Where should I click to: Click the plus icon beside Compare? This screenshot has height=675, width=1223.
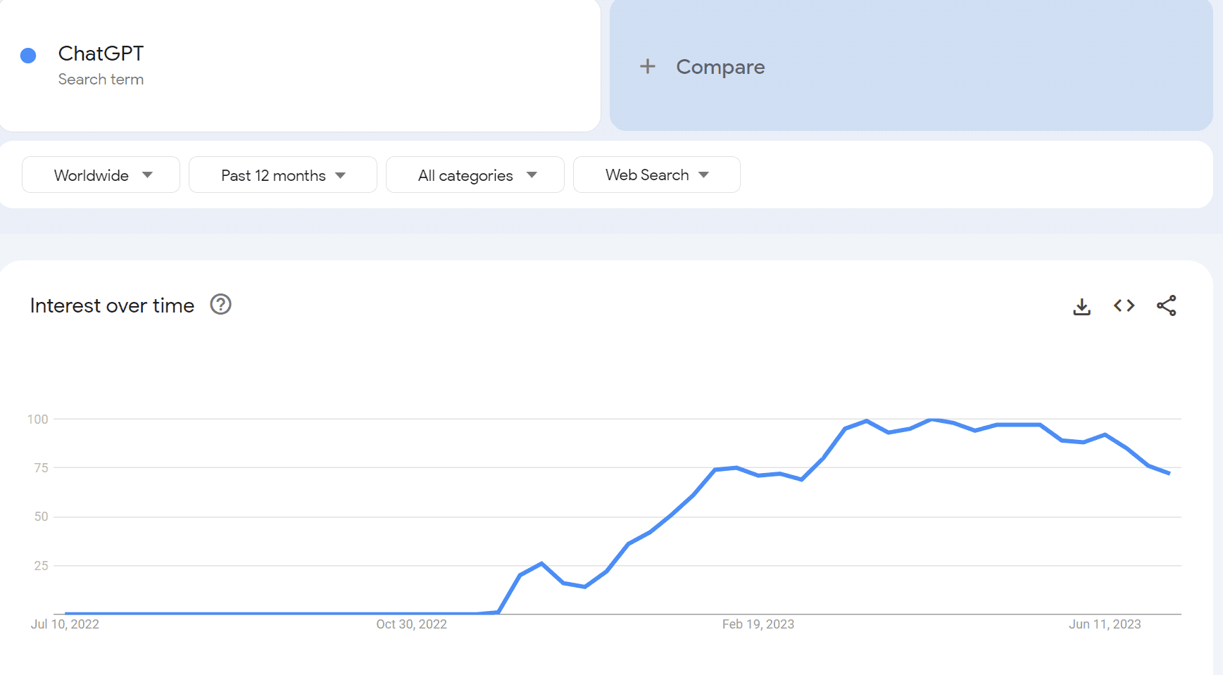[647, 67]
